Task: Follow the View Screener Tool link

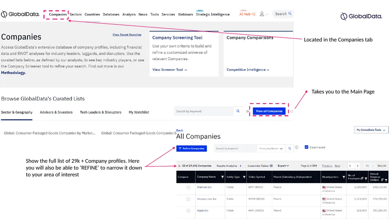Action: coord(169,70)
